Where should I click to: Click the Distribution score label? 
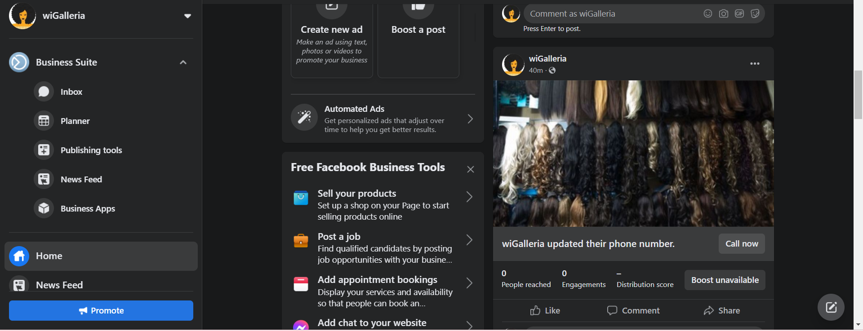(x=645, y=285)
